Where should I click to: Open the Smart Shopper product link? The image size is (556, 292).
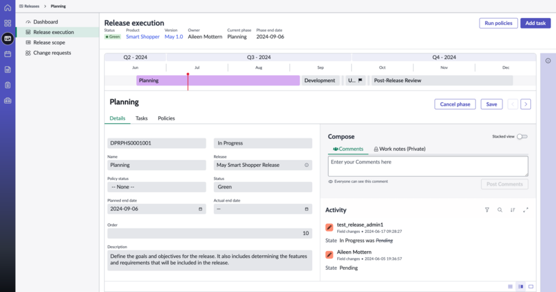[x=142, y=37]
